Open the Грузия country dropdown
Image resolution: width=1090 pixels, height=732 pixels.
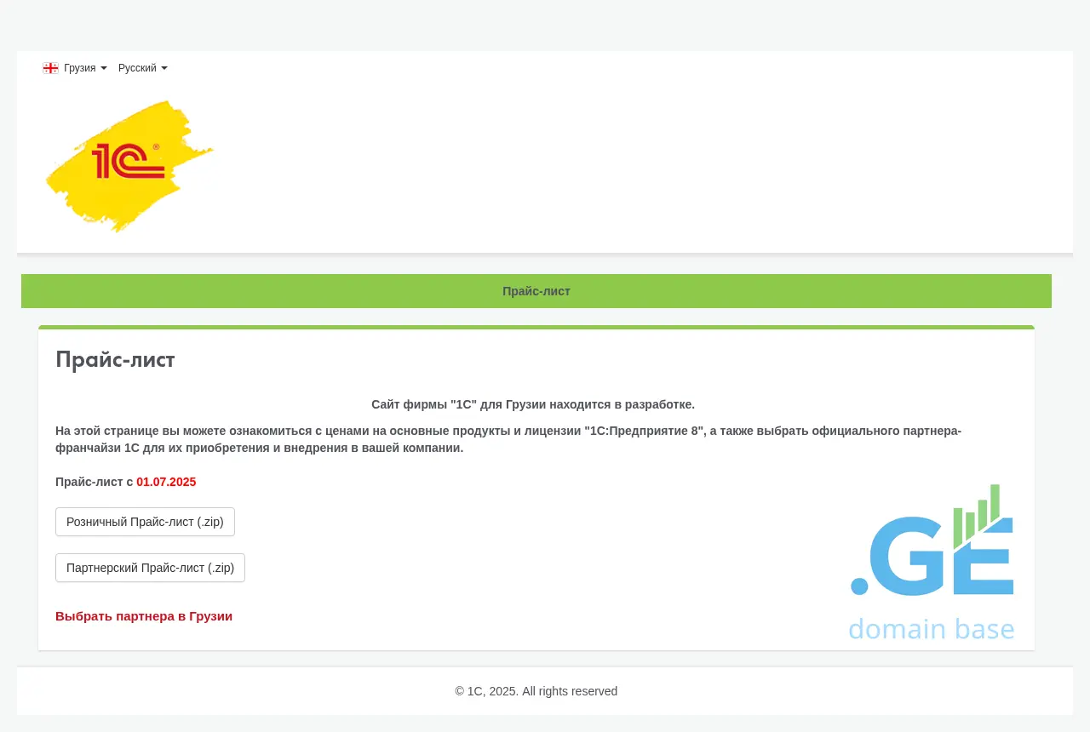click(x=80, y=68)
